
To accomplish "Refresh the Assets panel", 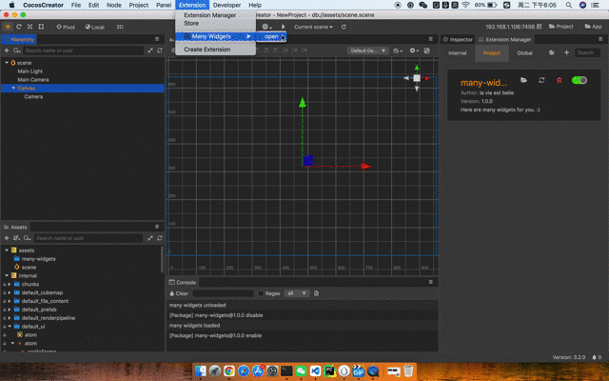I will coord(160,238).
